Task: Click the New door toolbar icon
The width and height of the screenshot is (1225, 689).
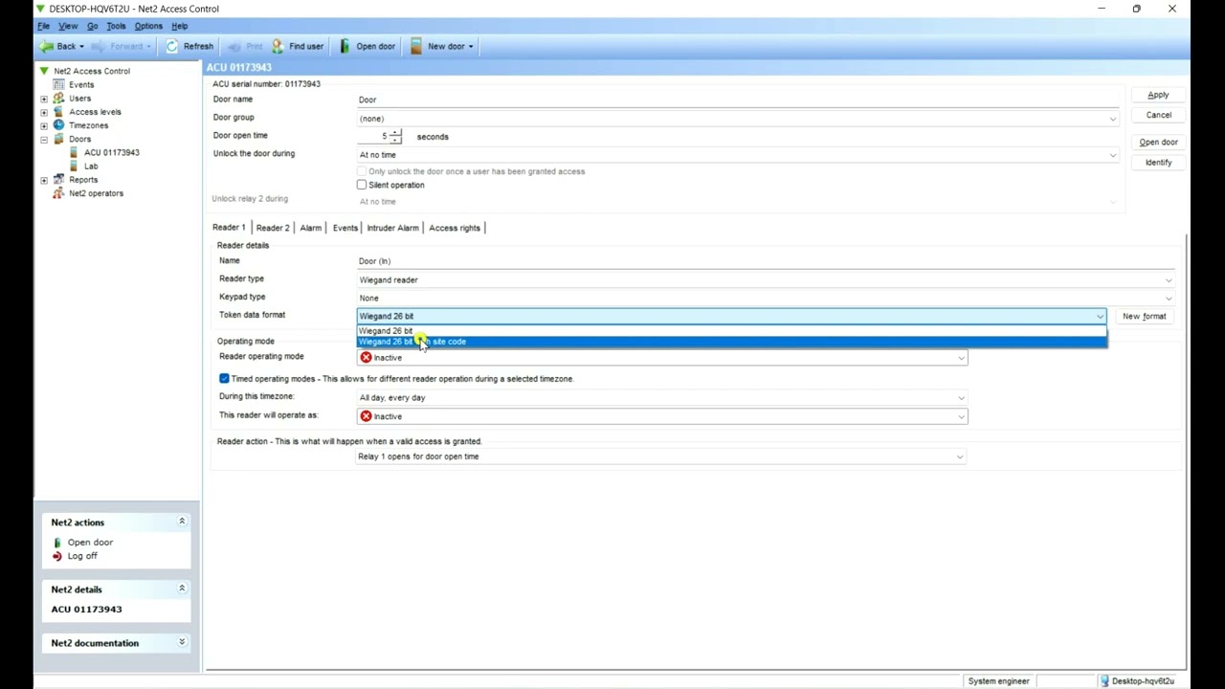Action: pyautogui.click(x=416, y=46)
